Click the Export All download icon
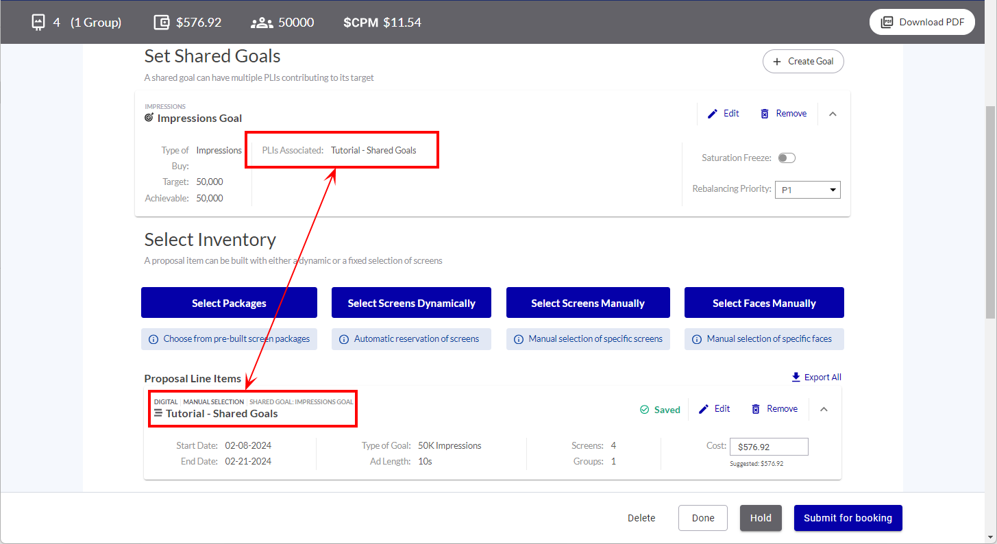The height and width of the screenshot is (544, 997). (796, 377)
